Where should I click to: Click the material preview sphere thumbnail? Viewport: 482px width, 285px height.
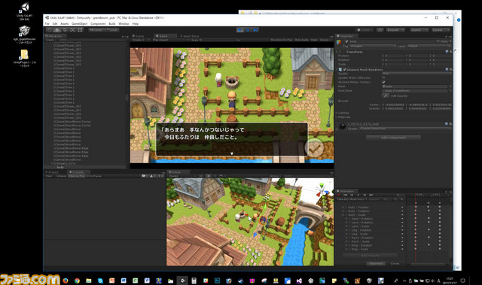pyautogui.click(x=342, y=126)
